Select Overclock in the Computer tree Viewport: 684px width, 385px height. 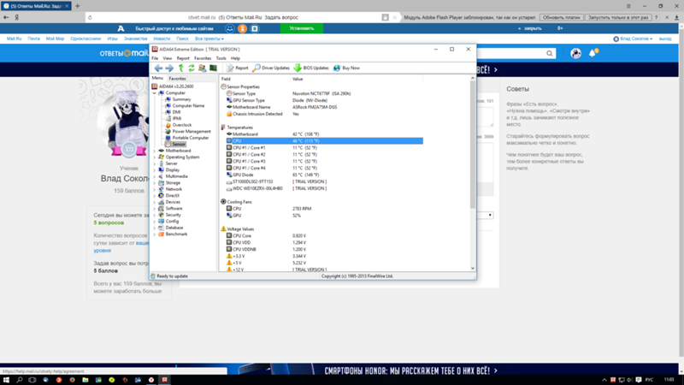coord(182,125)
